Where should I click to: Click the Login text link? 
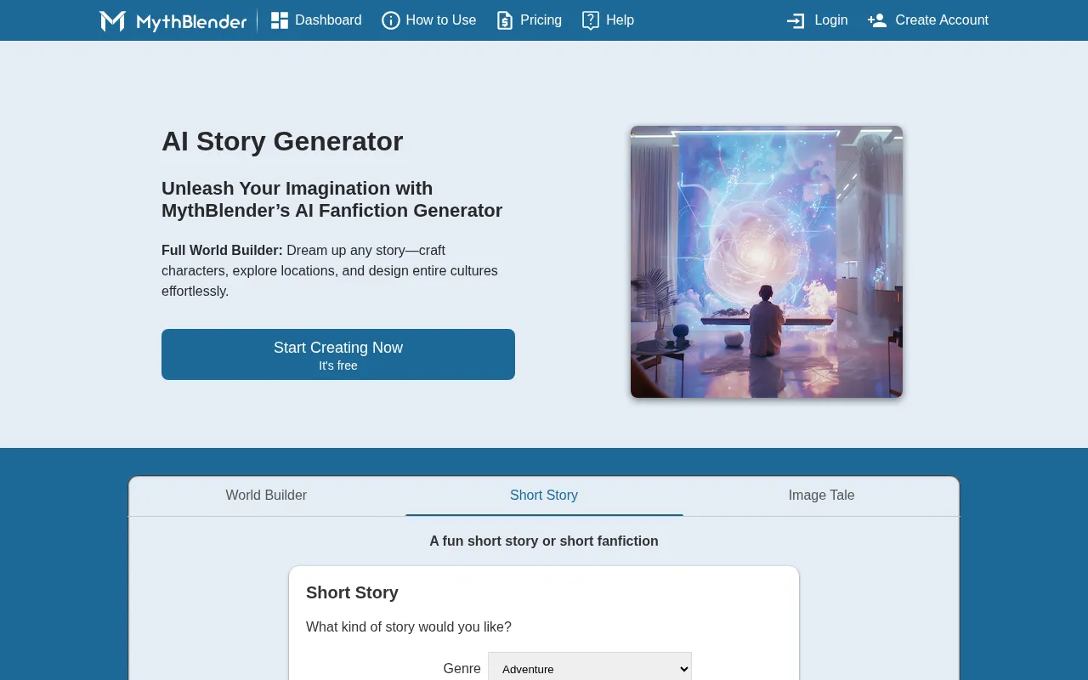[831, 20]
